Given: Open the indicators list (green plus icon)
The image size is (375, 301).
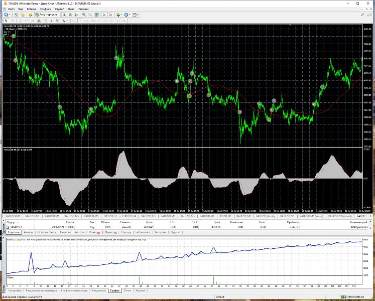Looking at the screenshot, I should pyautogui.click(x=118, y=15).
